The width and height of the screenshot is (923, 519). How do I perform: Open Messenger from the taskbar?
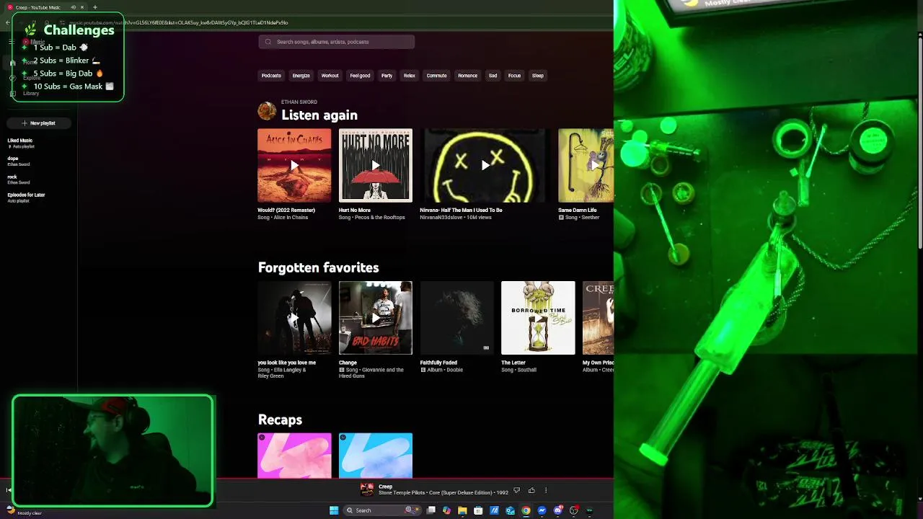click(542, 510)
